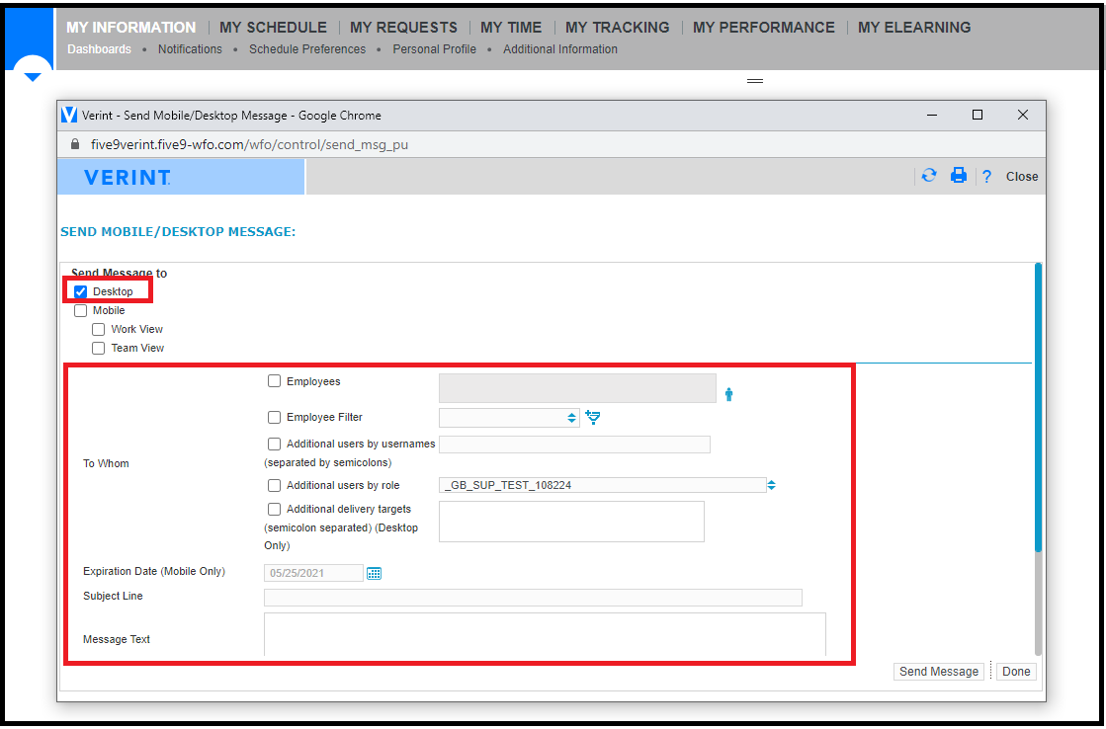Click the Employees selection field
The height and width of the screenshot is (729, 1106).
(x=577, y=388)
